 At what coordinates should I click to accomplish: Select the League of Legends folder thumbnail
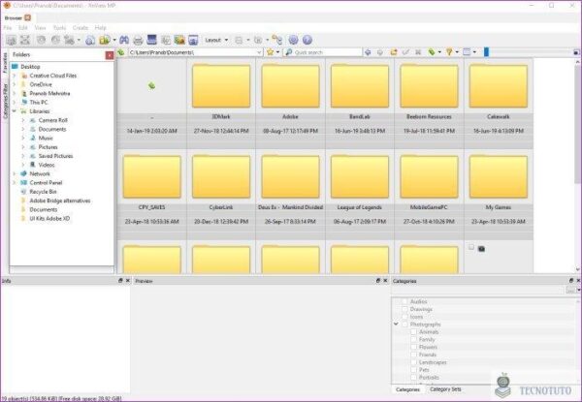point(359,176)
